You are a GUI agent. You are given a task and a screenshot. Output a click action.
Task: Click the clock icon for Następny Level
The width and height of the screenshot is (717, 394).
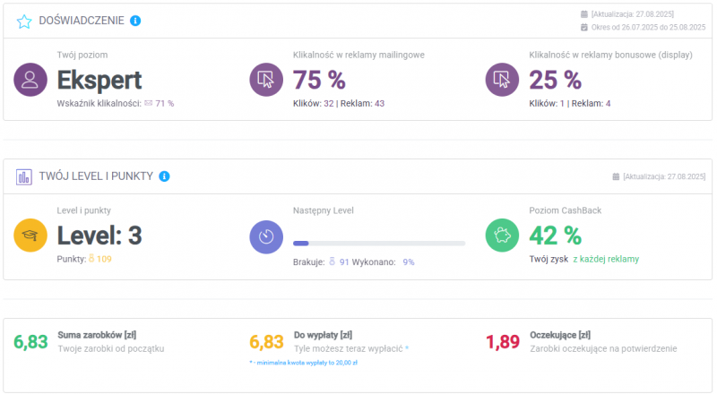pyautogui.click(x=266, y=236)
